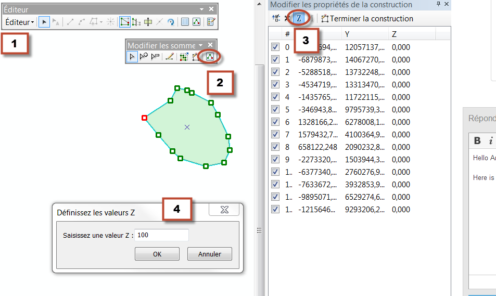Open the Create Features window icon
This screenshot has height=296, width=496.
point(211,22)
